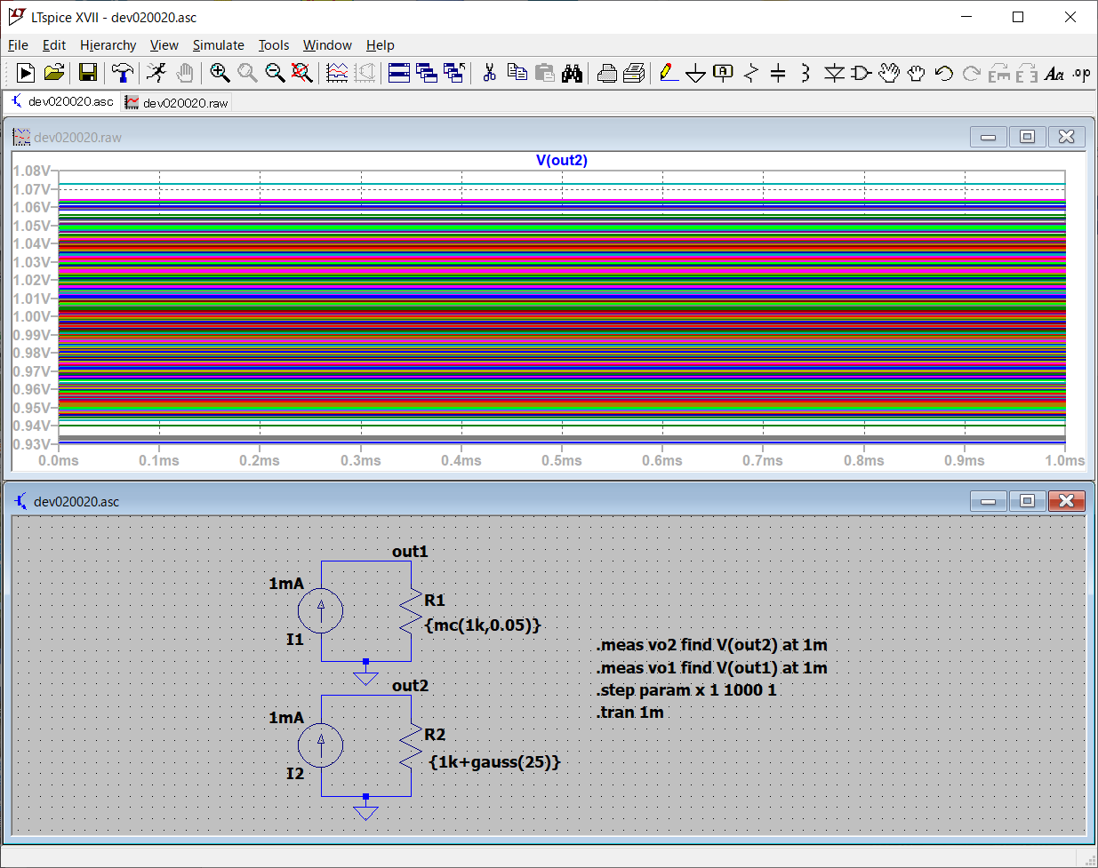This screenshot has width=1098, height=868.
Task: Select the Capacitor component tool
Action: pyautogui.click(x=778, y=73)
